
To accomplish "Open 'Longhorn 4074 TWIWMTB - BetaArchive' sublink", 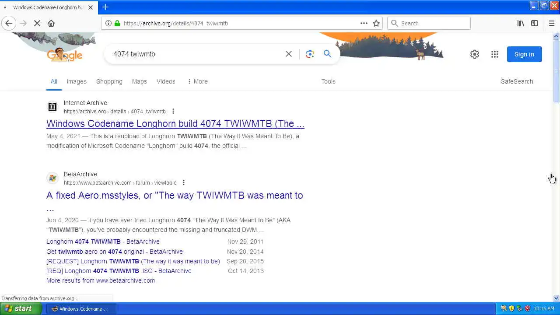I will [103, 241].
